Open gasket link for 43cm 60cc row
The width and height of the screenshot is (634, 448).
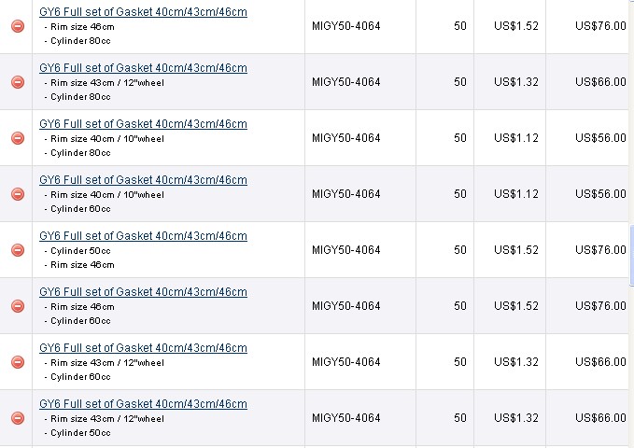click(x=143, y=348)
